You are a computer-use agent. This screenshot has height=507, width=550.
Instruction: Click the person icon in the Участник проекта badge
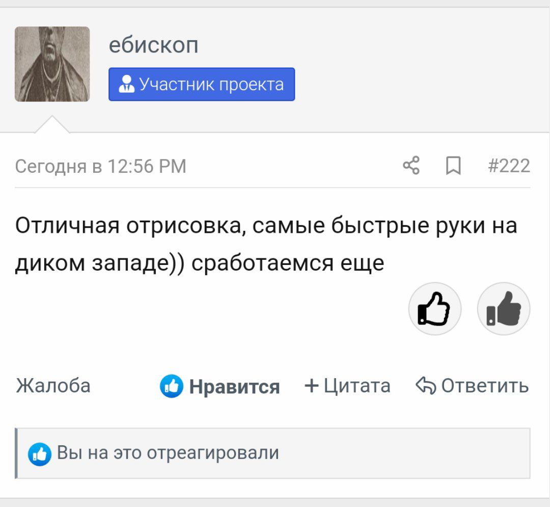tap(126, 84)
